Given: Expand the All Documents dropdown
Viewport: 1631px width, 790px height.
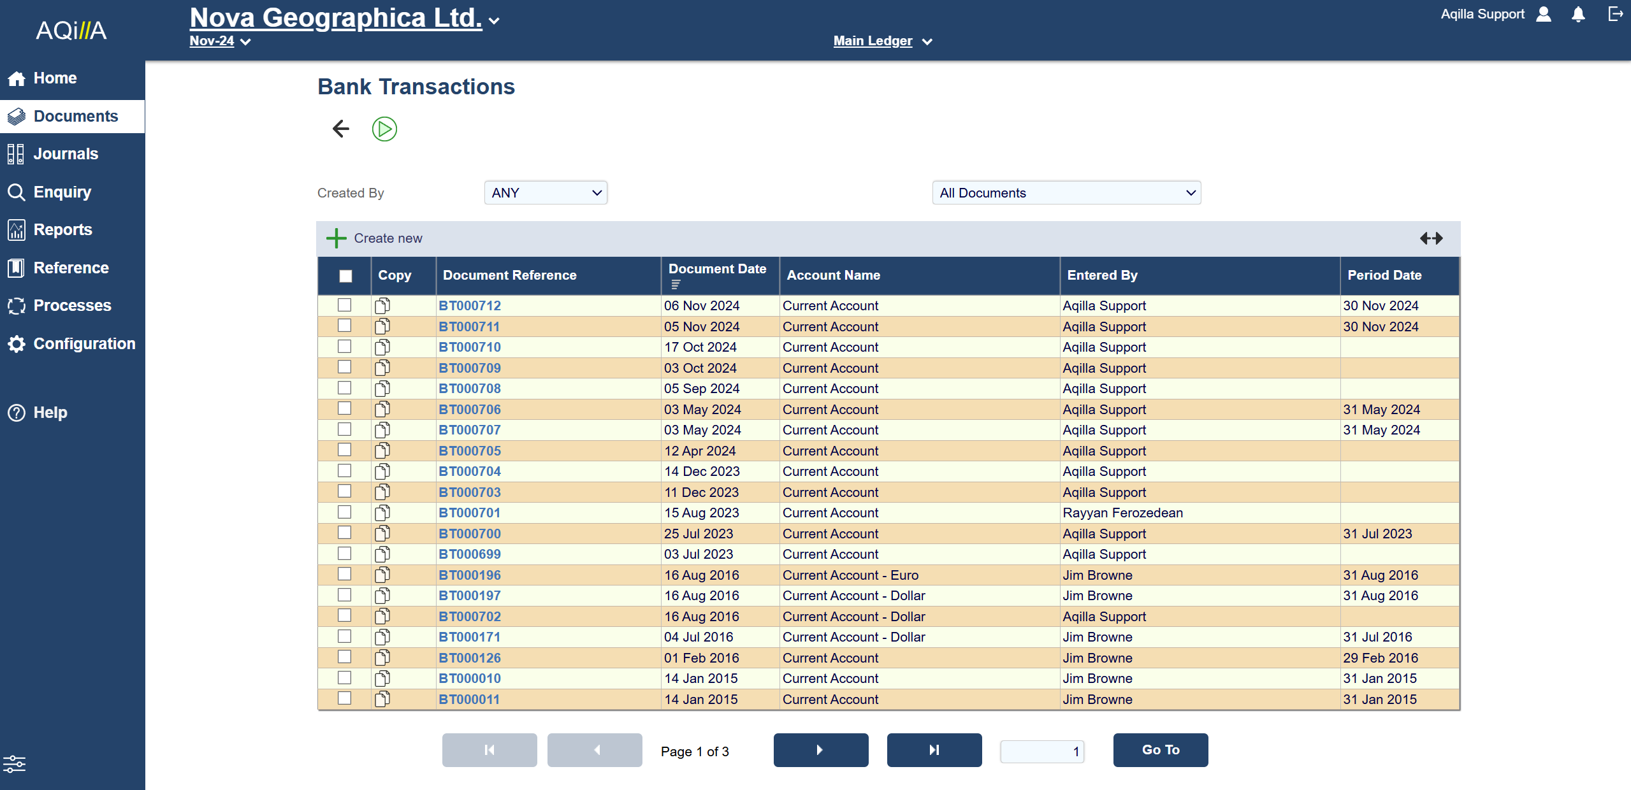Looking at the screenshot, I should 1066,193.
